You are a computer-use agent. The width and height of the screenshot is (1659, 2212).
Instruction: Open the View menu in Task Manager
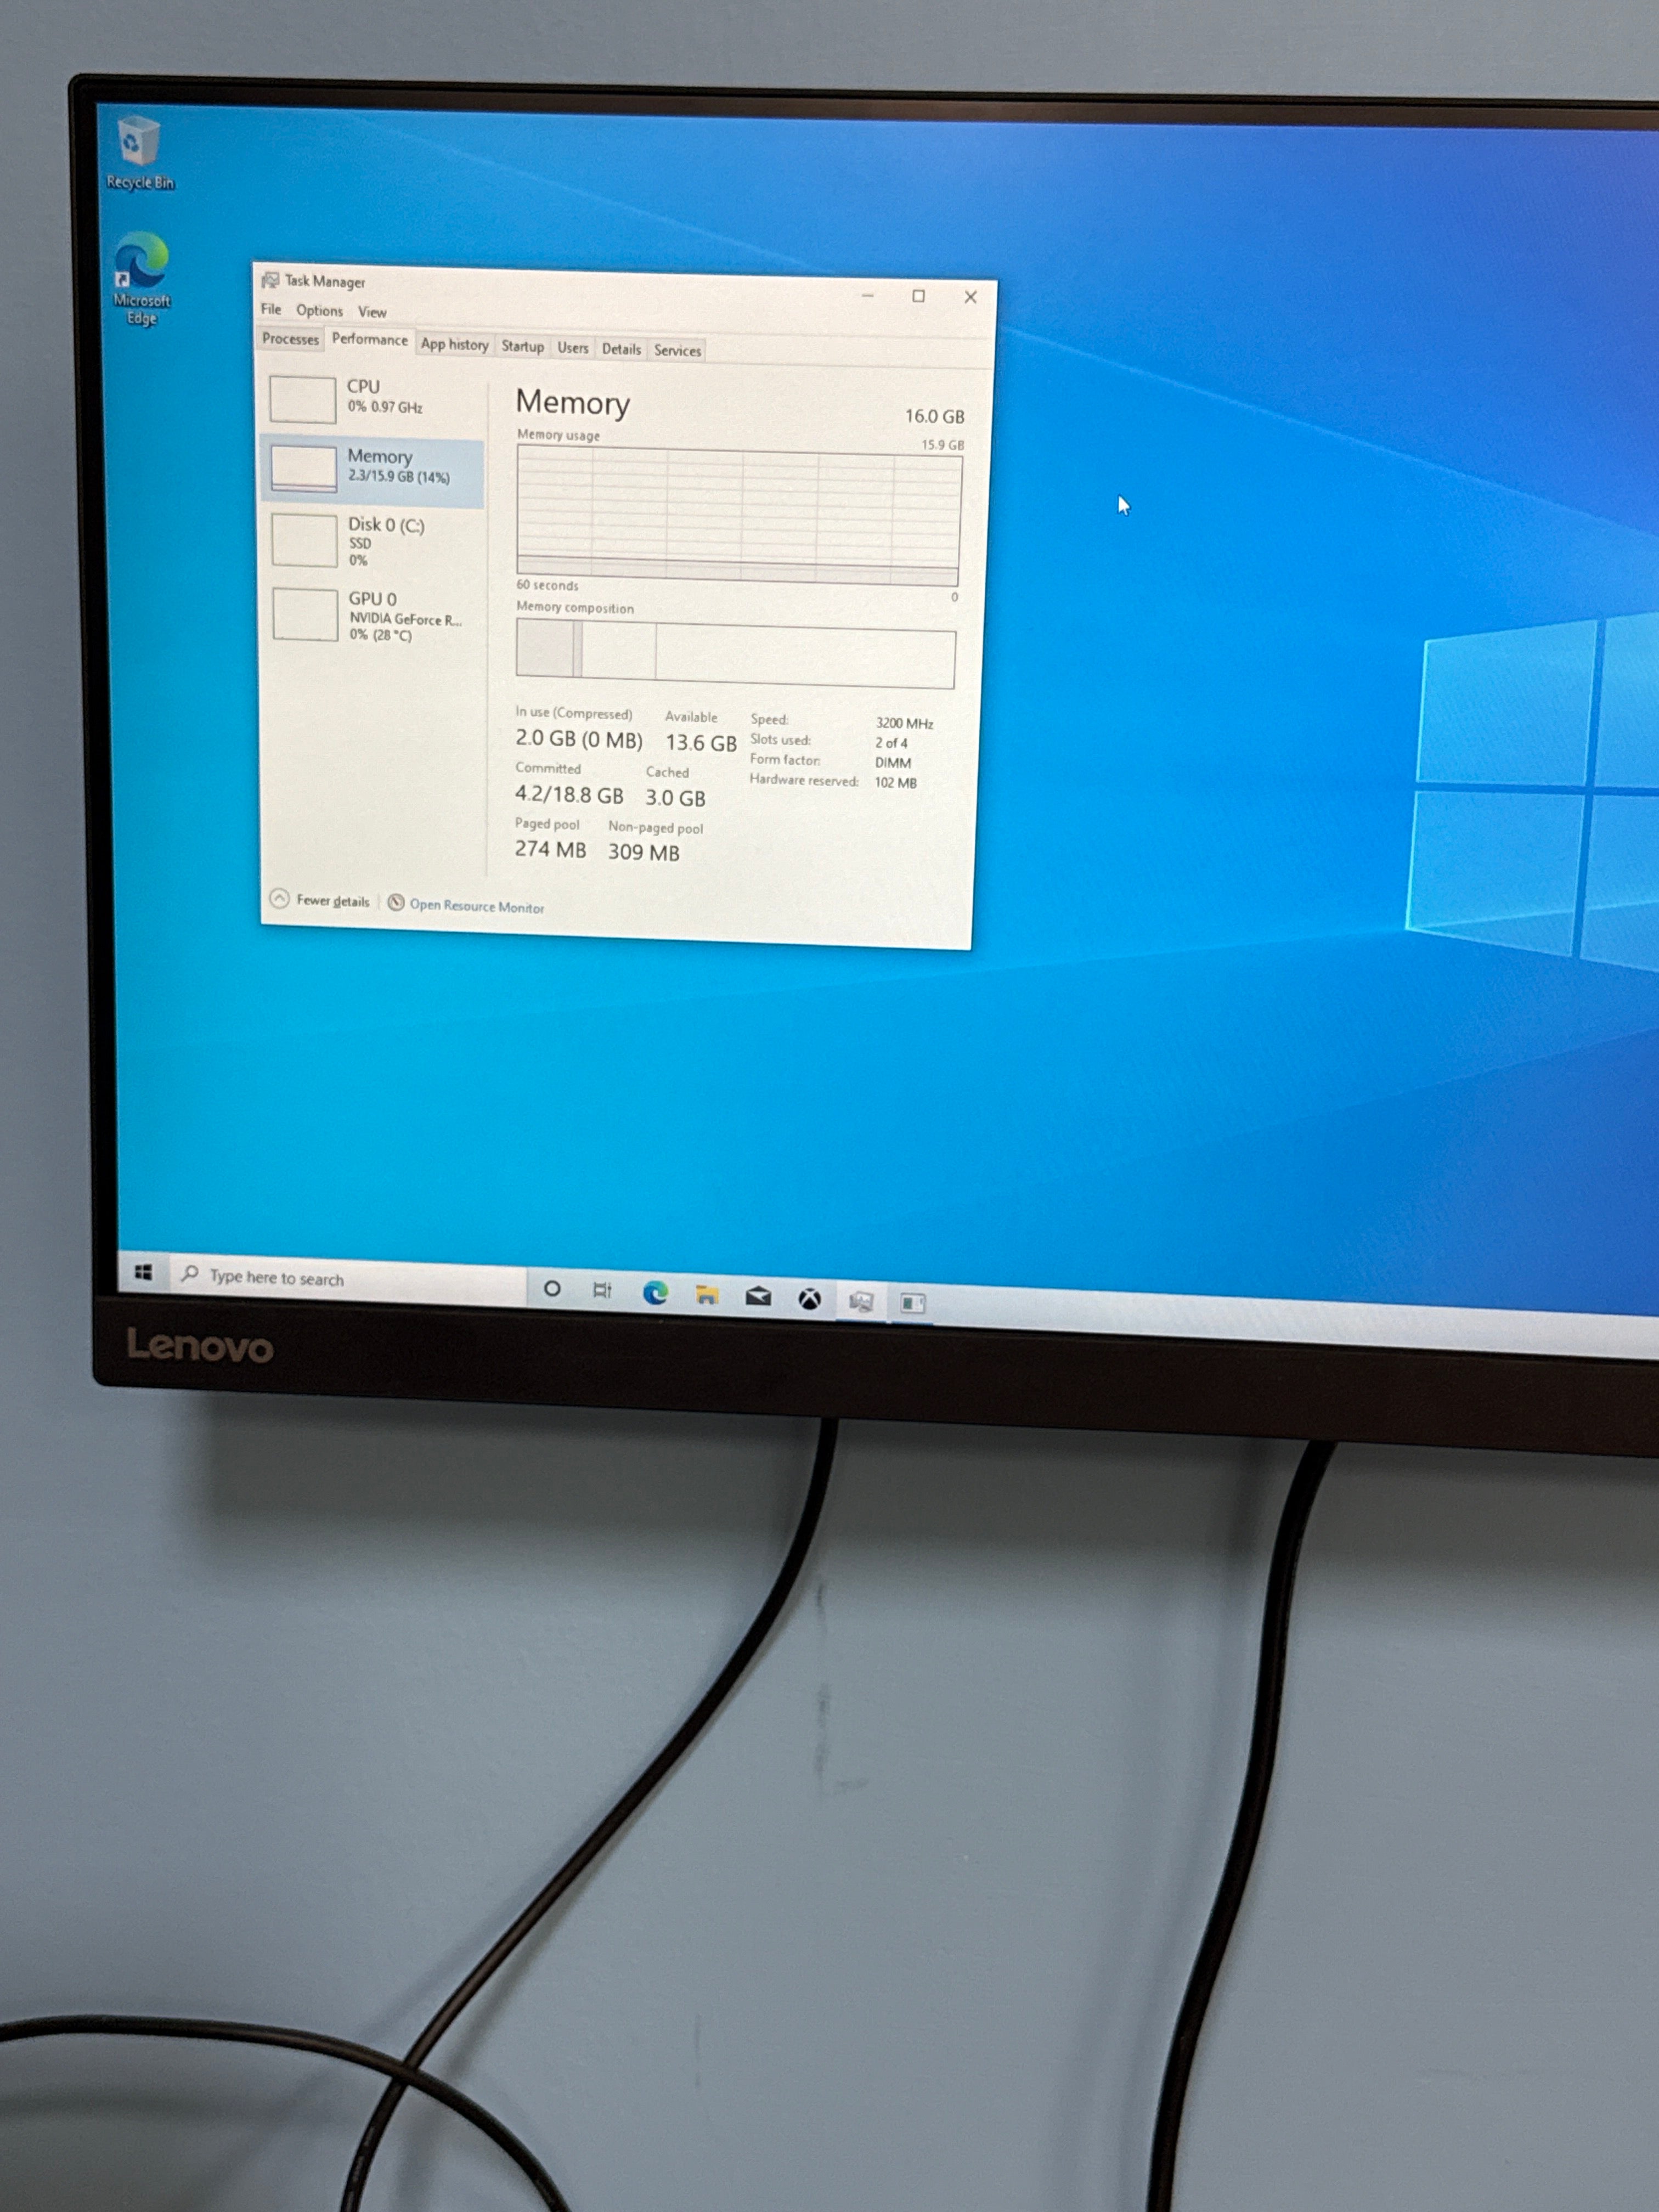click(372, 312)
